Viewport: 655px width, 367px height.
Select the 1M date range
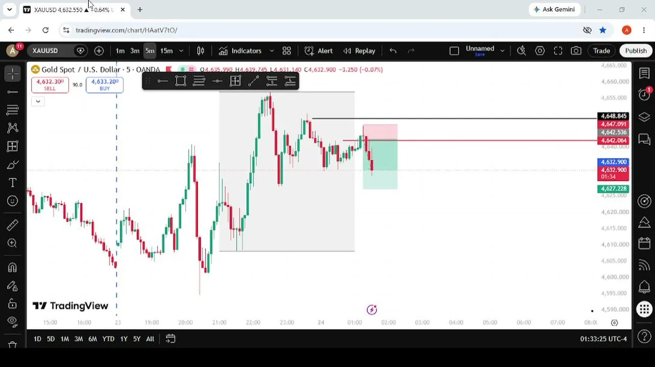[65, 338]
